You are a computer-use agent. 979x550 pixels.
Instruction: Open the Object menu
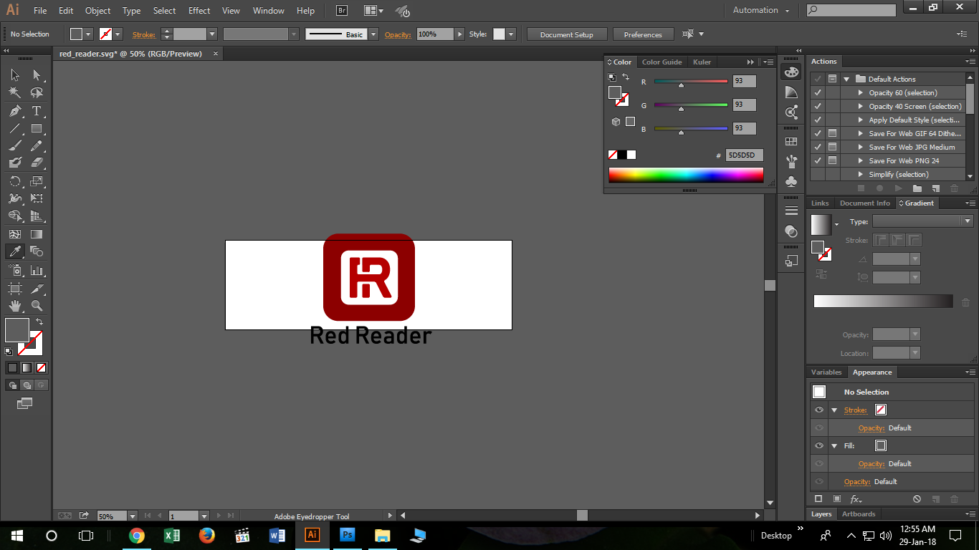[x=97, y=11]
